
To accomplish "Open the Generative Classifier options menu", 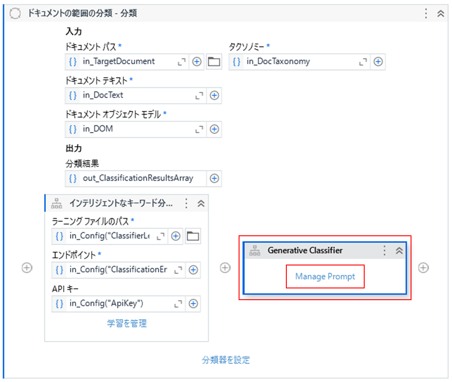I will [384, 250].
